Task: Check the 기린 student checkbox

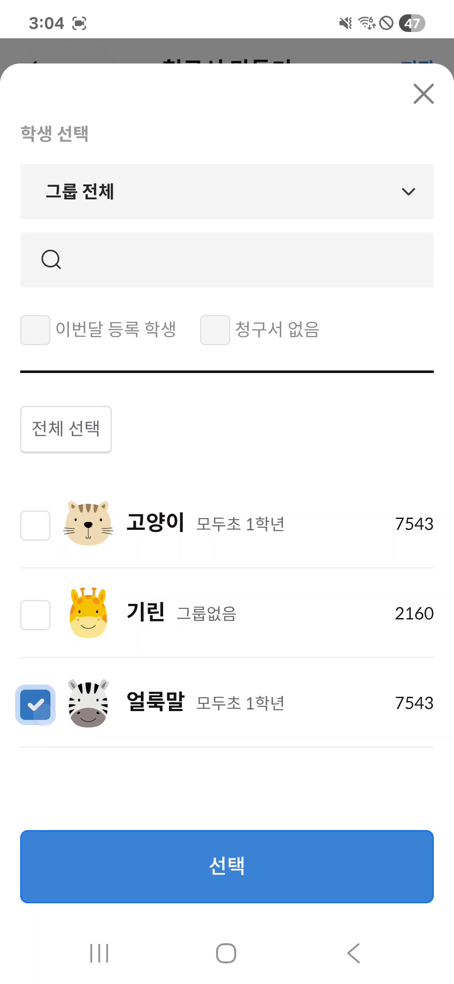Action: coord(35,615)
